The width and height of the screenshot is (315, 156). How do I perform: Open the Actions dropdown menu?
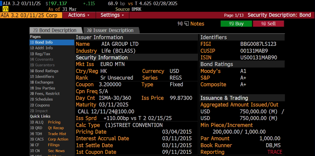pos(79,15)
